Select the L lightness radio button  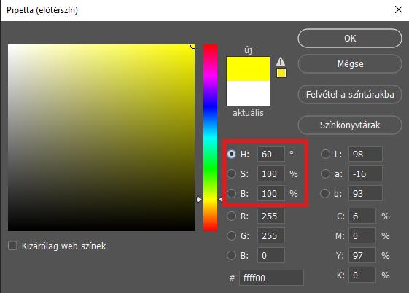tap(325, 154)
